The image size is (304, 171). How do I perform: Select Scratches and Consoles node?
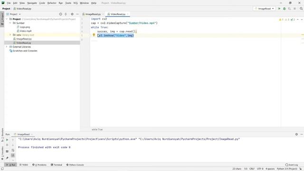coord(25,51)
